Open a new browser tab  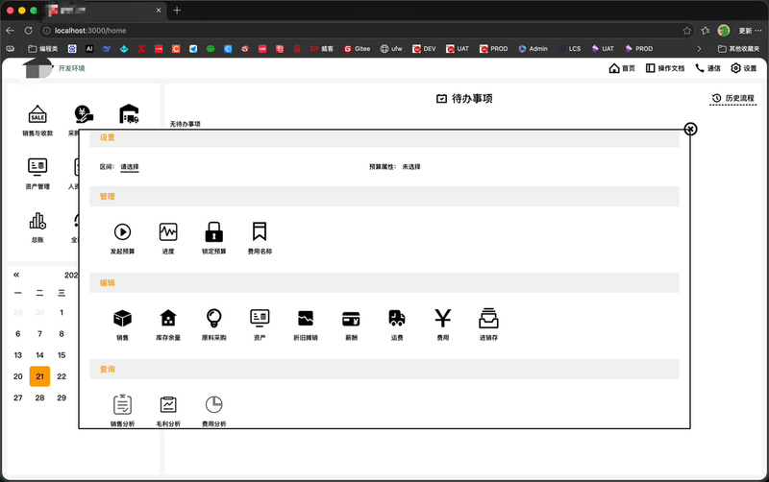click(177, 10)
